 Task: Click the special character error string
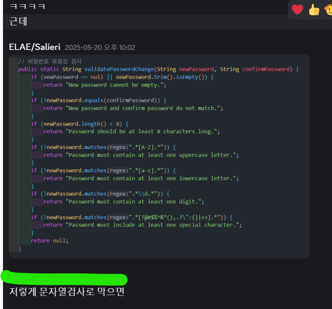coord(152,225)
